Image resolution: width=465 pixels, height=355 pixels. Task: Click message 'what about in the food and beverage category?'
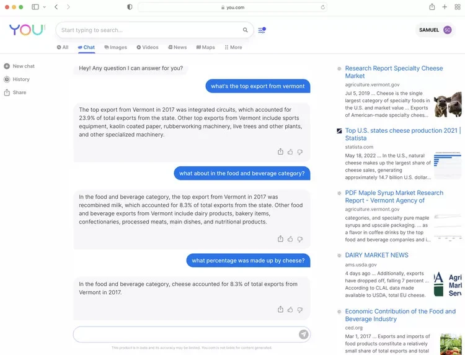click(242, 173)
